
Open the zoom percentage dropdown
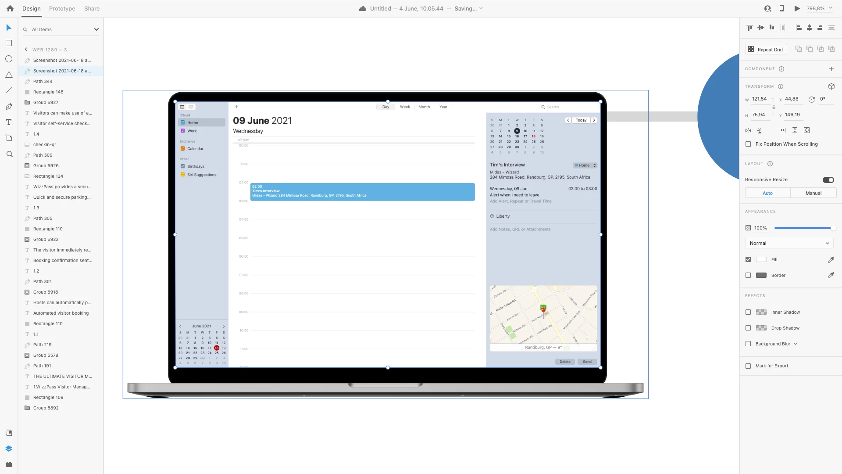tap(830, 8)
